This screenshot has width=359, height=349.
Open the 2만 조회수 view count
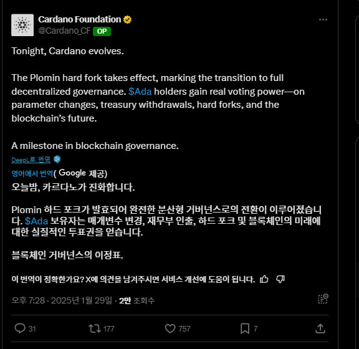[x=136, y=300]
